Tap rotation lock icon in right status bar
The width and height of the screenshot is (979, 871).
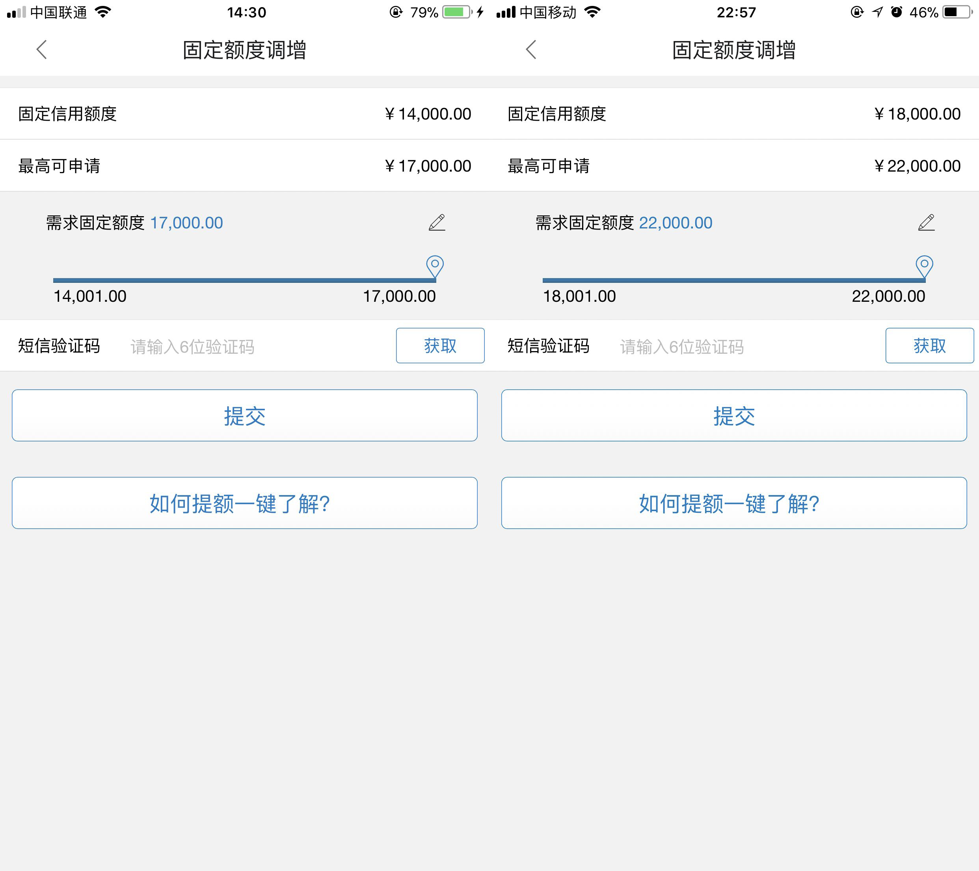click(x=857, y=12)
